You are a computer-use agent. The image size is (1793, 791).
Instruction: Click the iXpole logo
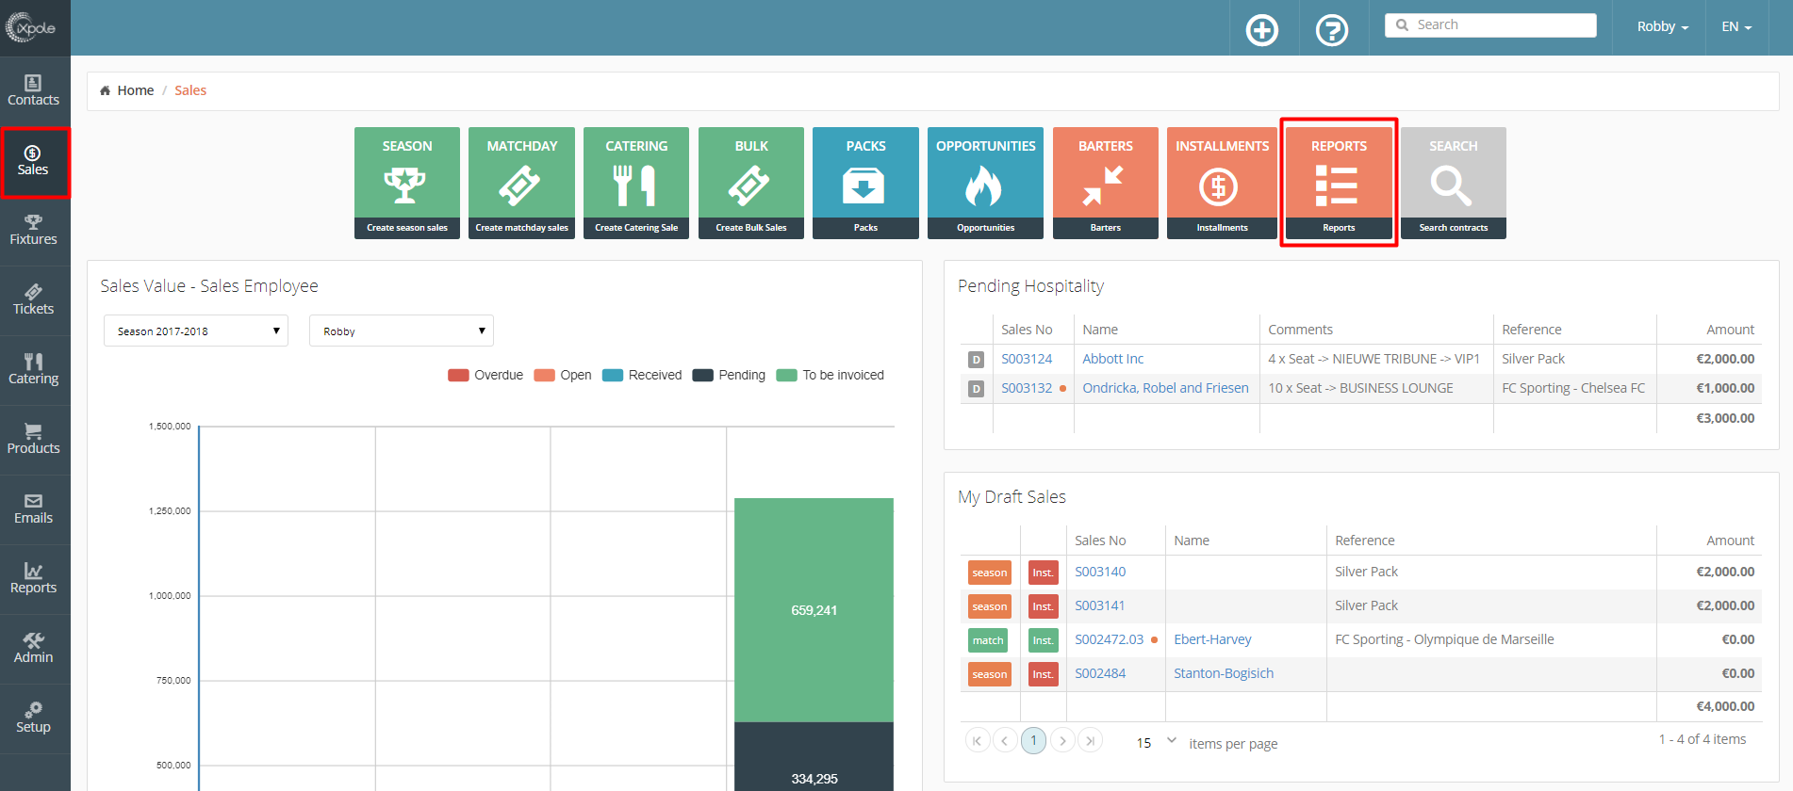click(x=31, y=28)
